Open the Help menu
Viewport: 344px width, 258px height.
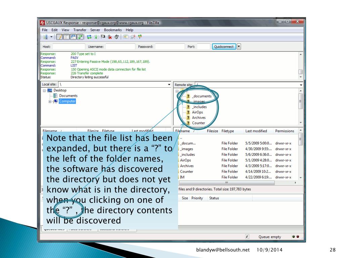click(129, 30)
